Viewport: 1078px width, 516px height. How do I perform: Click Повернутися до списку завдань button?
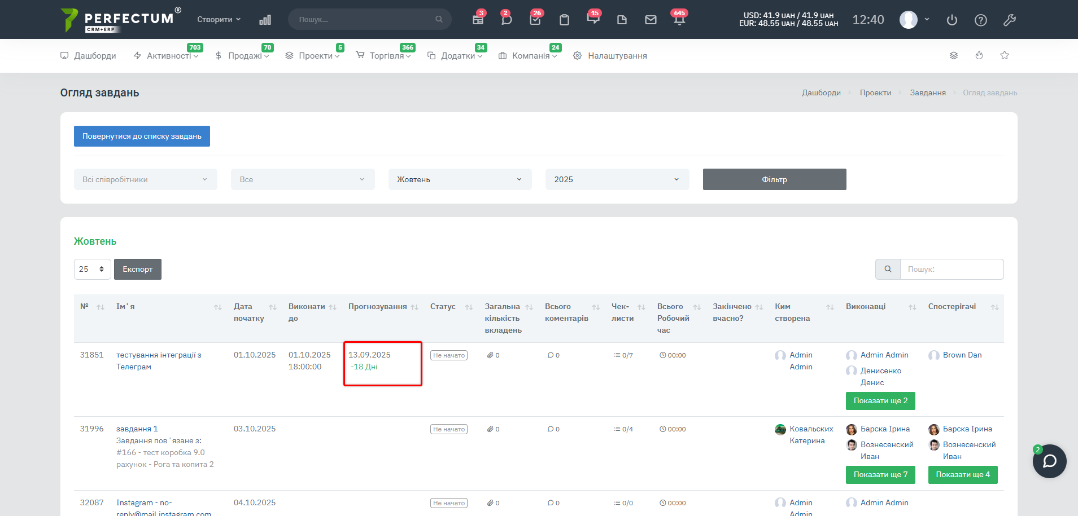[142, 136]
